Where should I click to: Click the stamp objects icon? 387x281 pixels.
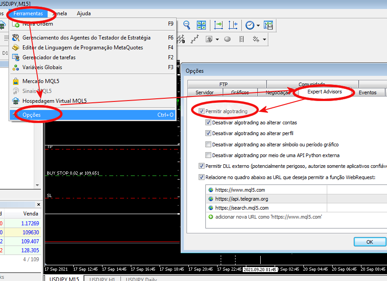click(x=209, y=39)
